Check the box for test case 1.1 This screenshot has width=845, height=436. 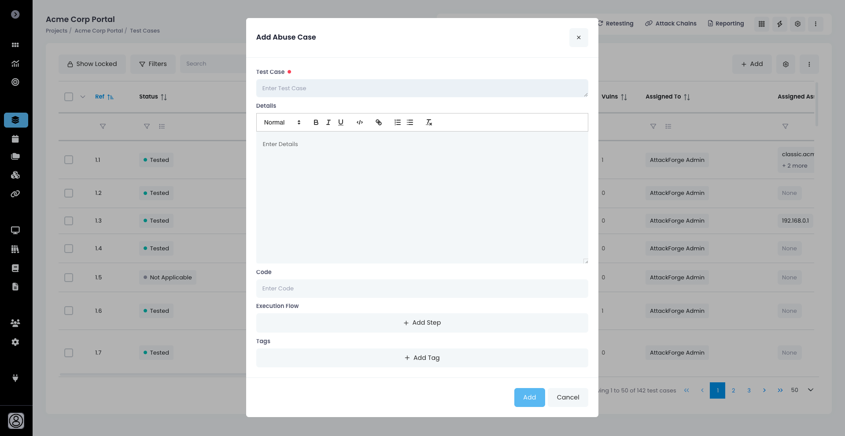[69, 160]
